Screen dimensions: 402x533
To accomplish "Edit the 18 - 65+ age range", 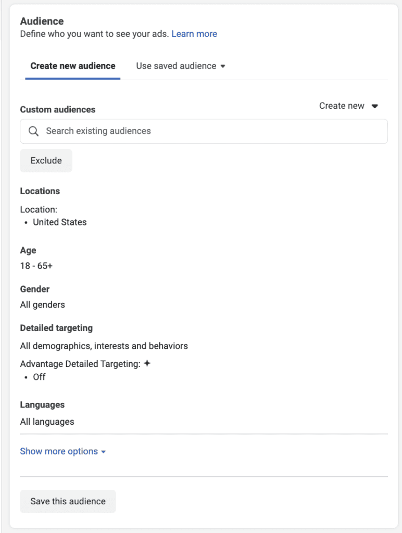I will [x=36, y=266].
